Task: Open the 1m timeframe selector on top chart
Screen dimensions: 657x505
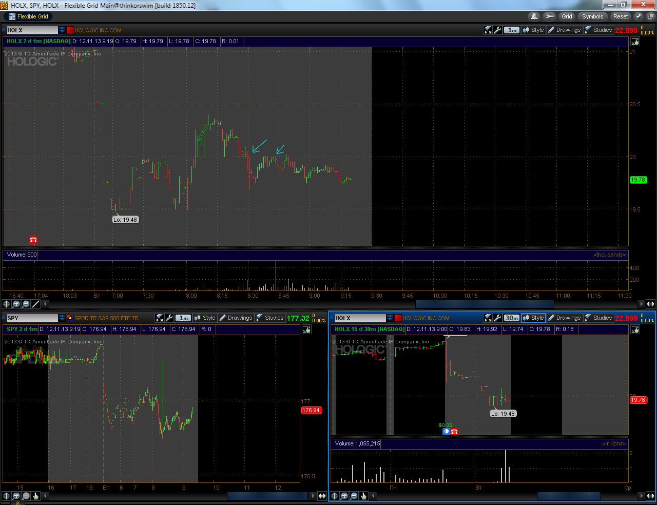Action: pyautogui.click(x=512, y=30)
